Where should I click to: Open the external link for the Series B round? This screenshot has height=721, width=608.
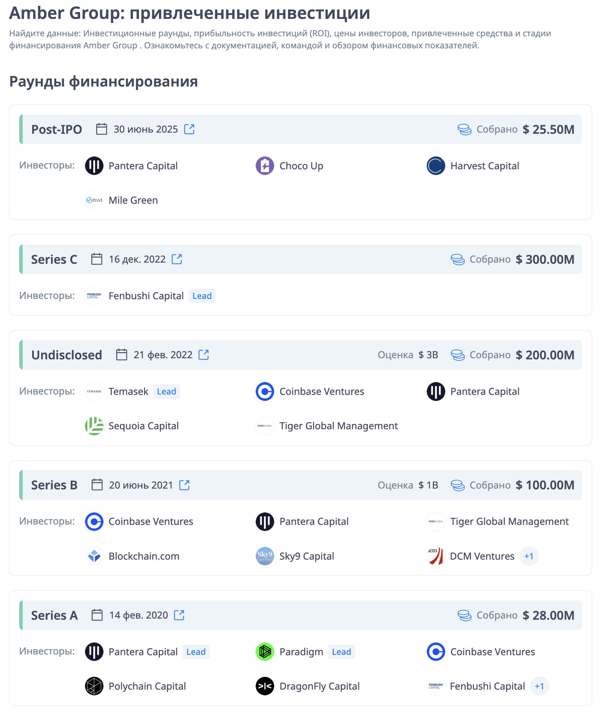coord(184,485)
